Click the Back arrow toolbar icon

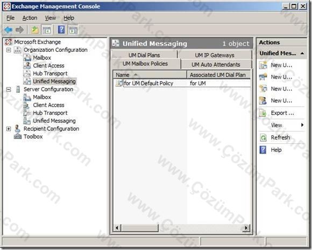point(9,30)
